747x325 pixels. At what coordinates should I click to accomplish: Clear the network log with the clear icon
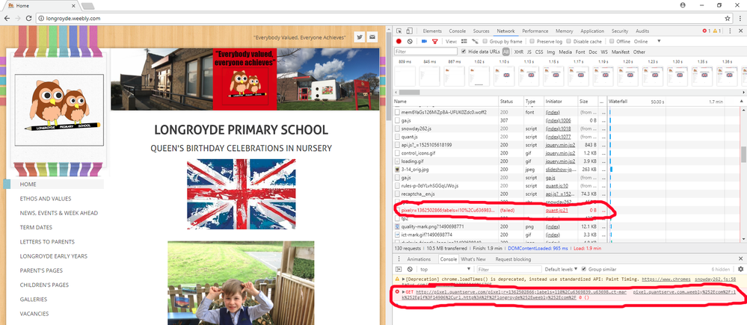click(x=410, y=41)
